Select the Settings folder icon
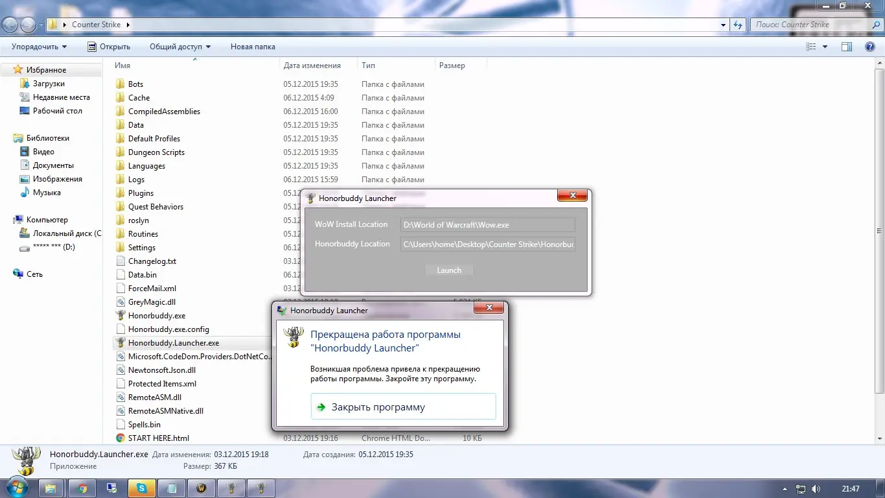Viewport: 885px width, 498px height. pyautogui.click(x=121, y=248)
